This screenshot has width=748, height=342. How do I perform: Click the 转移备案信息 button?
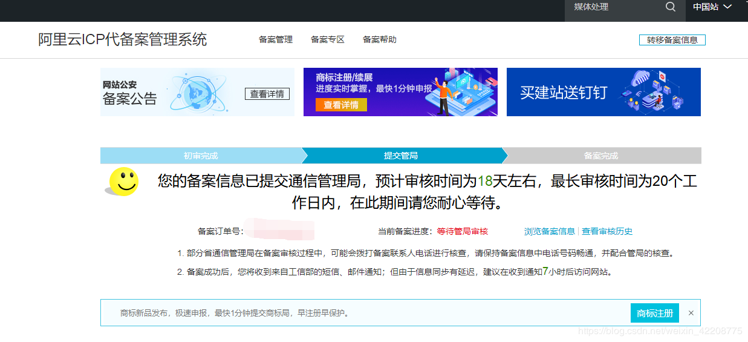point(672,40)
